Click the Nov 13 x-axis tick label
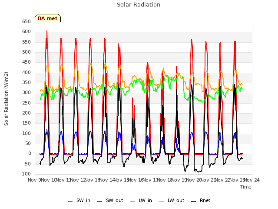The image size is (278, 209). click(x=93, y=180)
